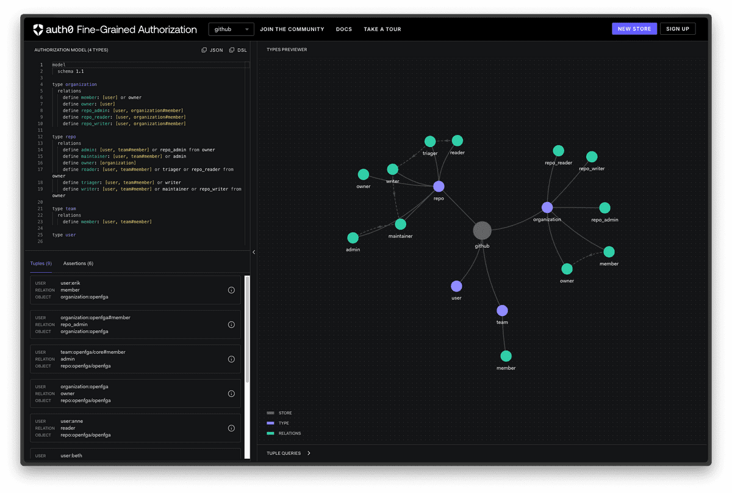Click the SIGN UP button
Image resolution: width=732 pixels, height=493 pixels.
(x=678, y=29)
